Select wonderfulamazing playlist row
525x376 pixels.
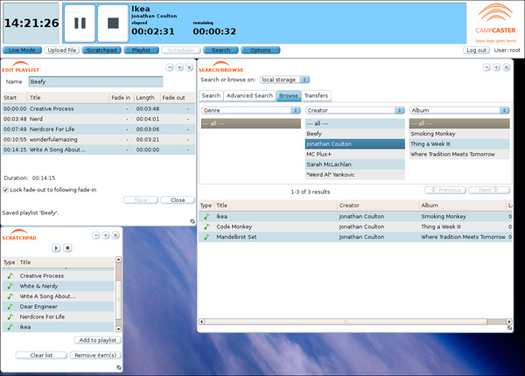coord(99,140)
